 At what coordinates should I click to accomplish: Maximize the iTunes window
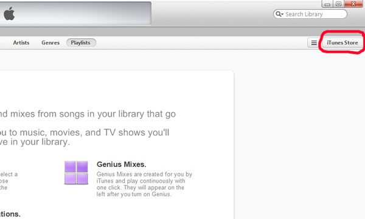339,4
